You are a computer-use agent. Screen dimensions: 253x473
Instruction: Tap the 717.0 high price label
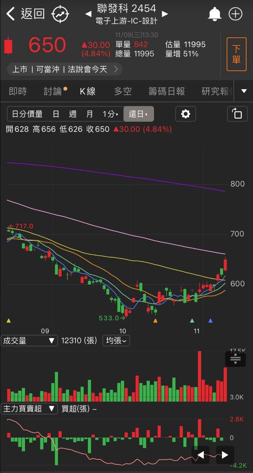coord(20,226)
